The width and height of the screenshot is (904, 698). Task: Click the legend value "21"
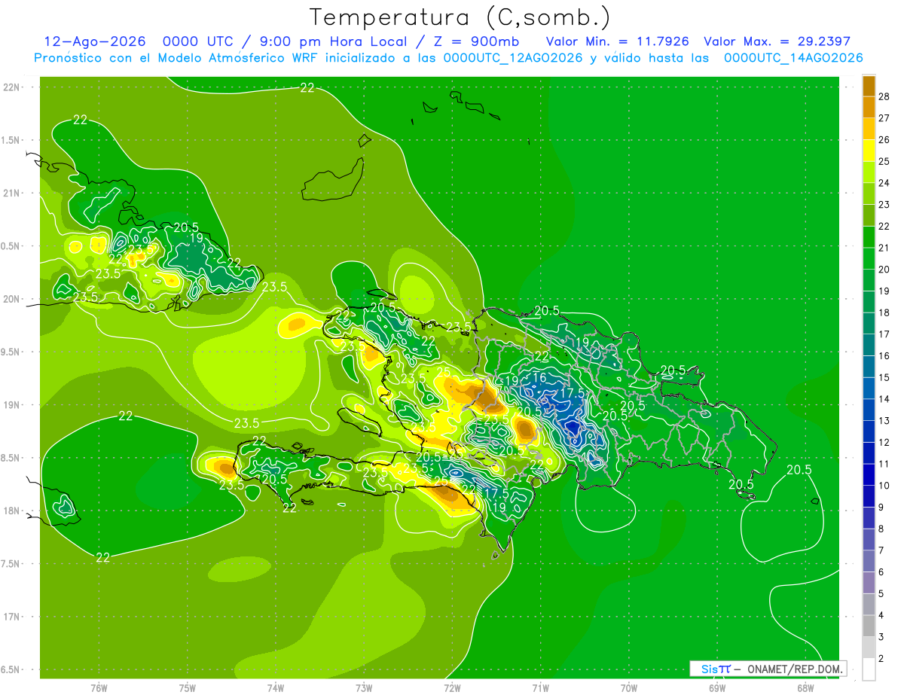pyautogui.click(x=885, y=248)
